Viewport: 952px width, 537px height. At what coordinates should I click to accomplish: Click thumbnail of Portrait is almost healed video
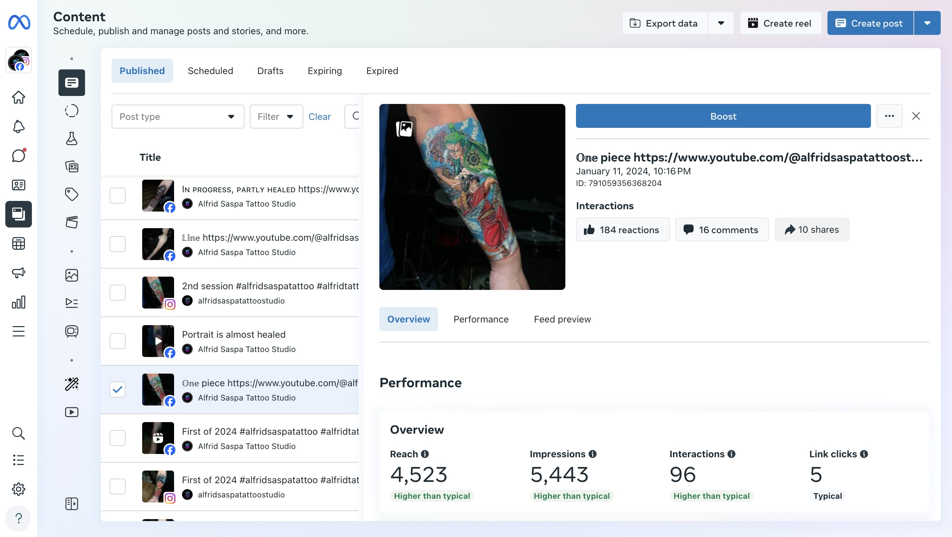pos(158,341)
